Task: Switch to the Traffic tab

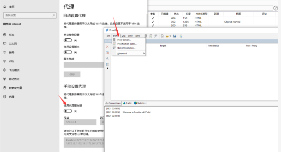Action: [127, 103]
